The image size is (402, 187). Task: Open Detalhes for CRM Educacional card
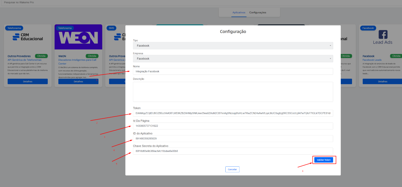28,82
